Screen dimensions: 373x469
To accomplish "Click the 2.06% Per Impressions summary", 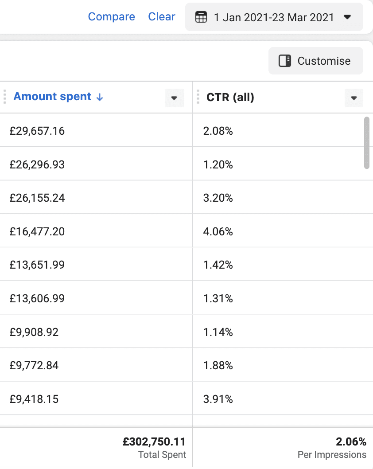I will coord(351,442).
